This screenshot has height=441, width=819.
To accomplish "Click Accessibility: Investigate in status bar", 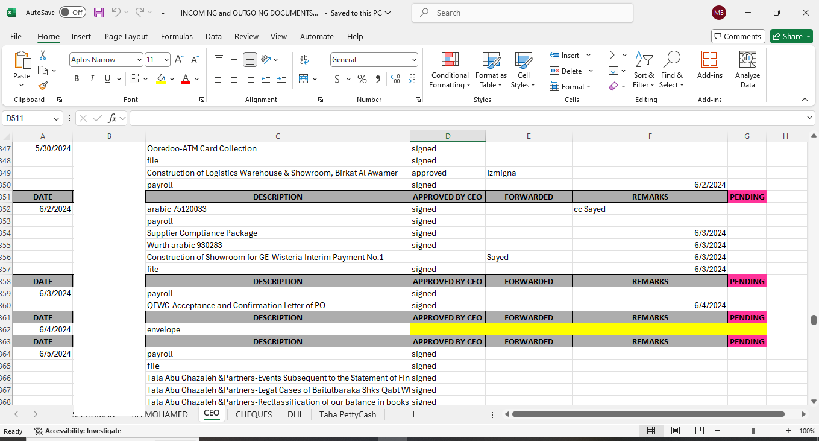I will (x=78, y=431).
